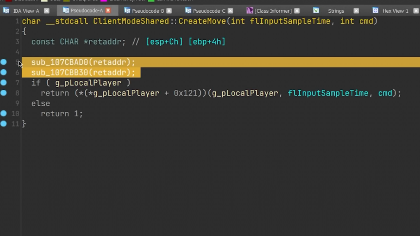Close the Pseudocode-A tab
This screenshot has width=420, height=236.
point(108,10)
